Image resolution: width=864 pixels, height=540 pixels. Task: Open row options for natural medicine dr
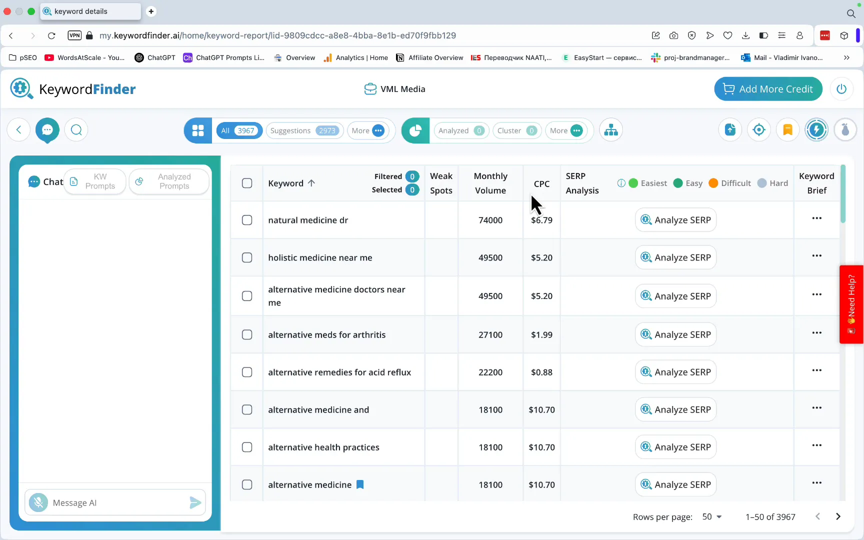(817, 218)
